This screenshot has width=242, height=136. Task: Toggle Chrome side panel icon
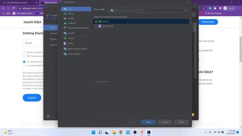[220, 8]
